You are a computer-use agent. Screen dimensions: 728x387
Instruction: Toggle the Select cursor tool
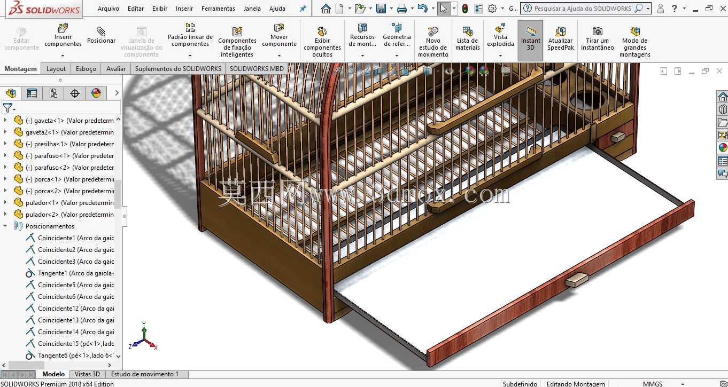coord(443,9)
